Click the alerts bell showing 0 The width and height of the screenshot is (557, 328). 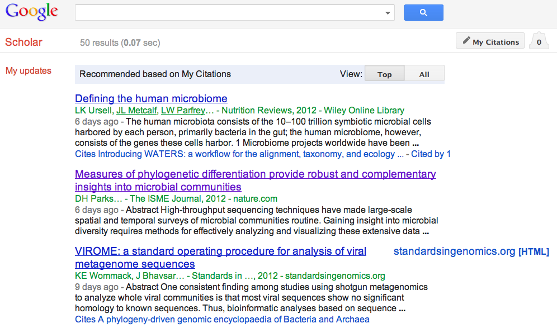(539, 41)
